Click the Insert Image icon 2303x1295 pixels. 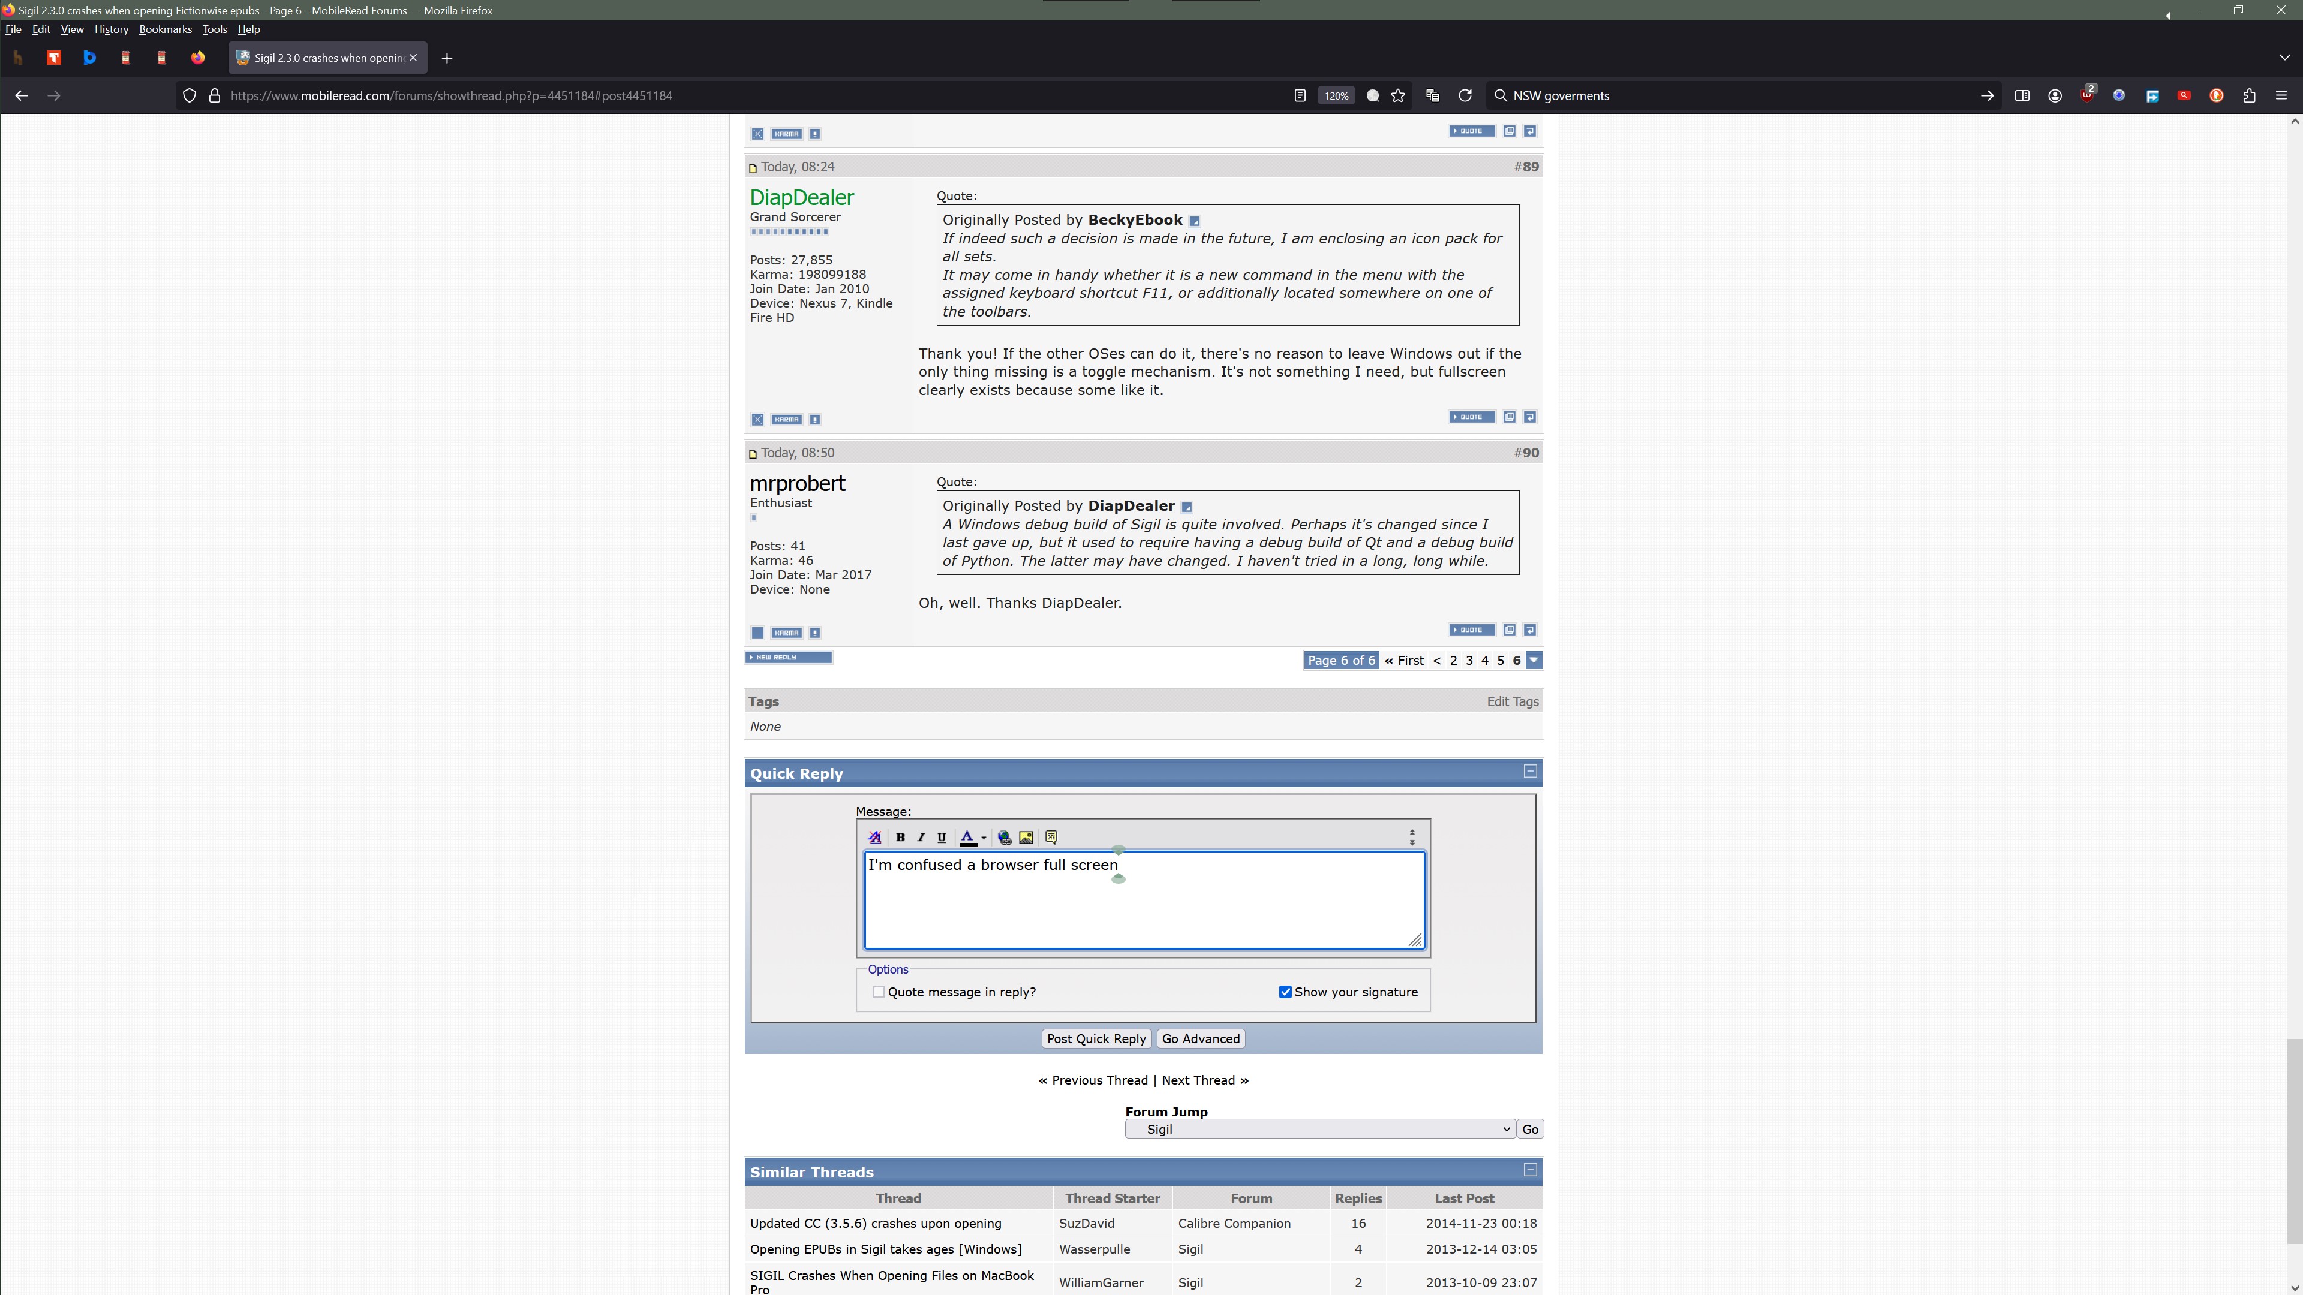coord(1026,838)
